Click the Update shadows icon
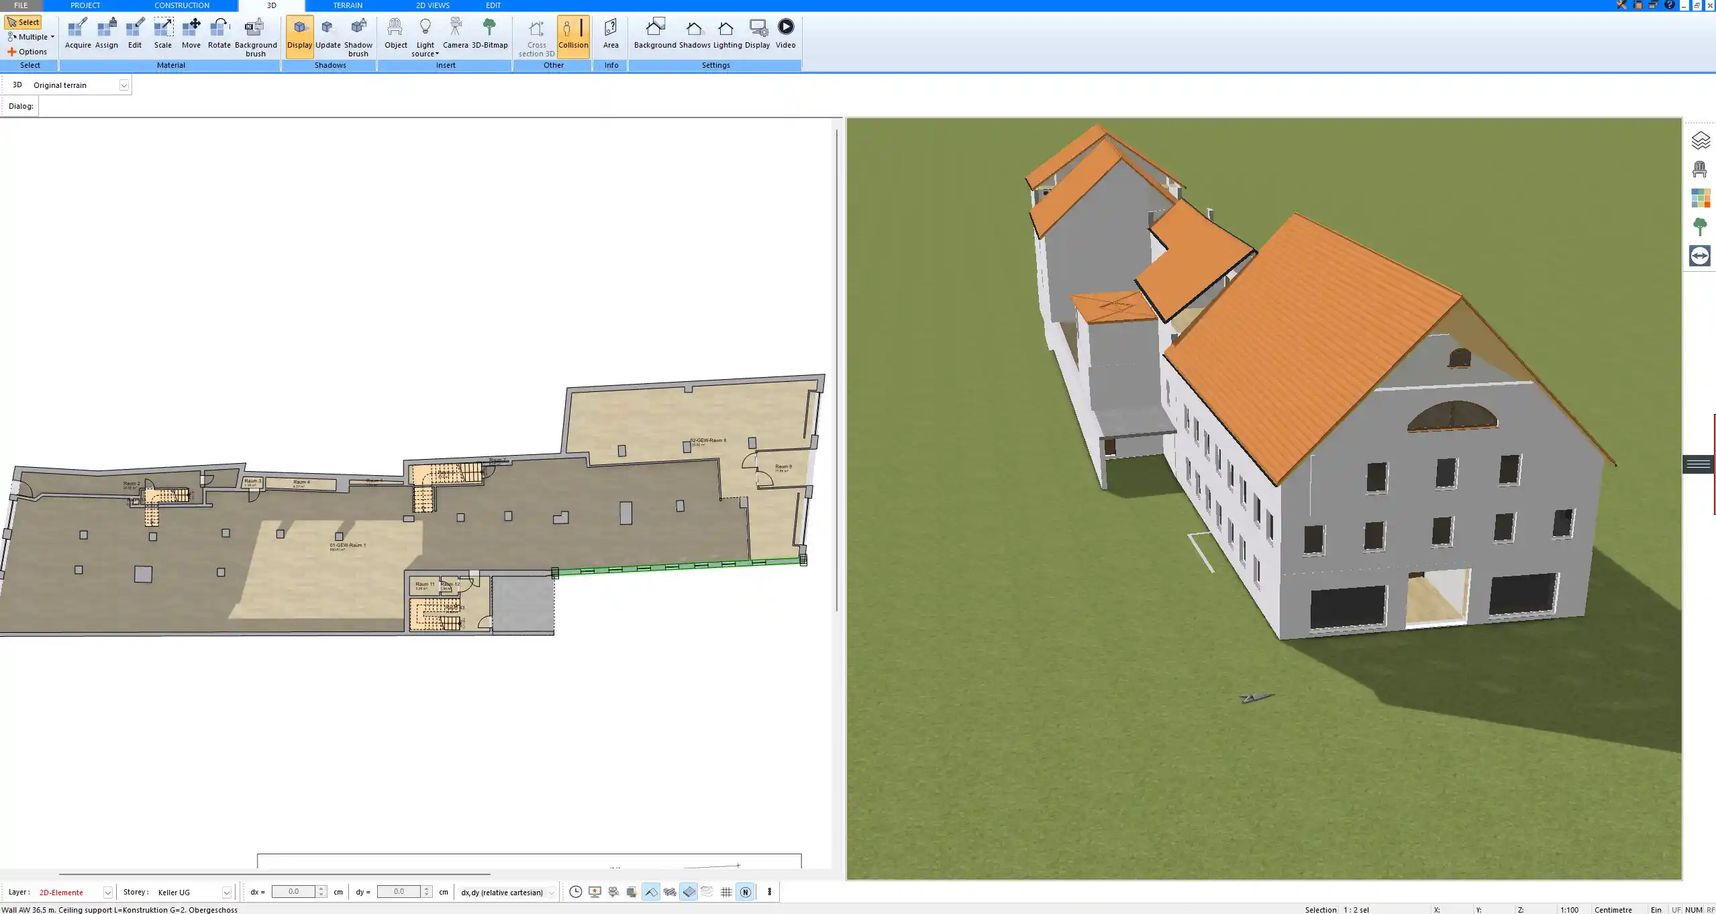The height and width of the screenshot is (914, 1716). coord(328,34)
